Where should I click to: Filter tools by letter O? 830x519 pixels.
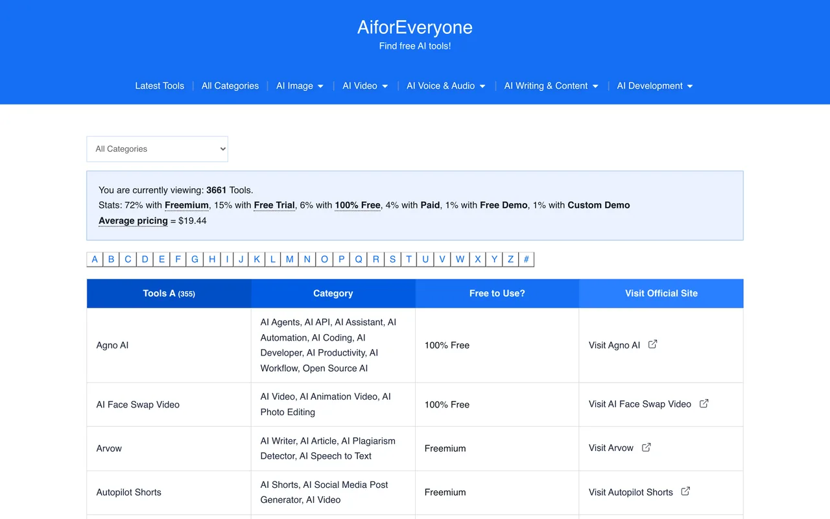(325, 259)
